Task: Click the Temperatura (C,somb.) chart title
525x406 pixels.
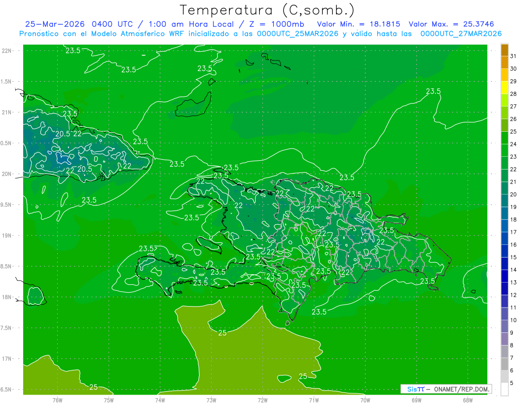Action: click(x=267, y=10)
